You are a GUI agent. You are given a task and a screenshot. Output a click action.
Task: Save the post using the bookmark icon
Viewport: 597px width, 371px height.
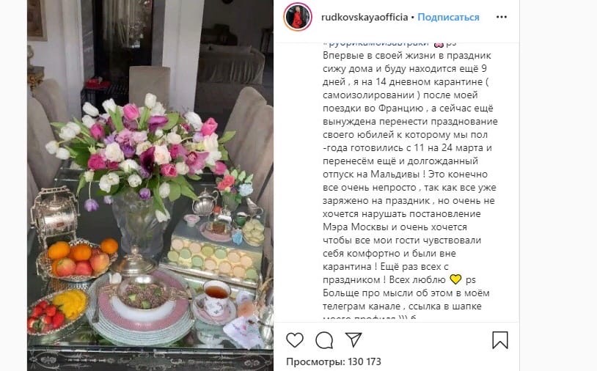(500, 339)
